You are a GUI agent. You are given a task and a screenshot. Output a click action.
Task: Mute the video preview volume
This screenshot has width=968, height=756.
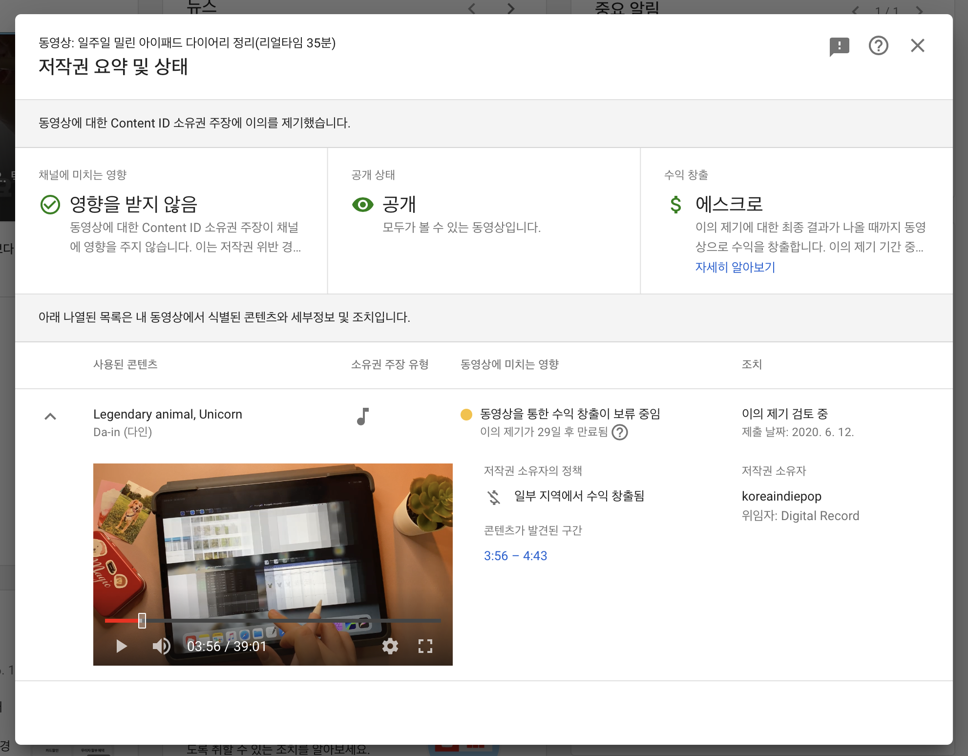coord(161,646)
